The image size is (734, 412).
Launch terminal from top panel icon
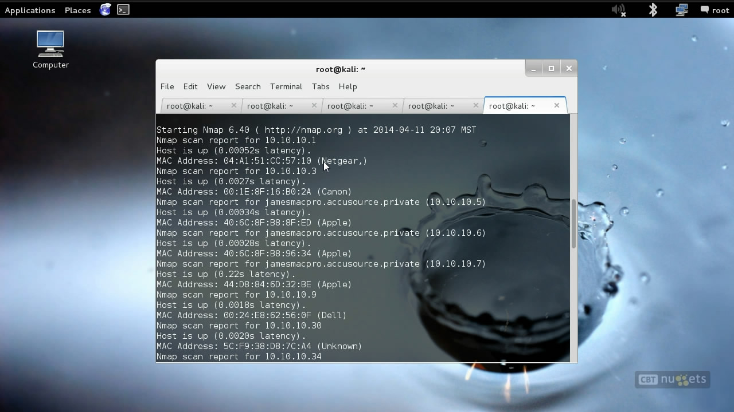[x=123, y=10]
